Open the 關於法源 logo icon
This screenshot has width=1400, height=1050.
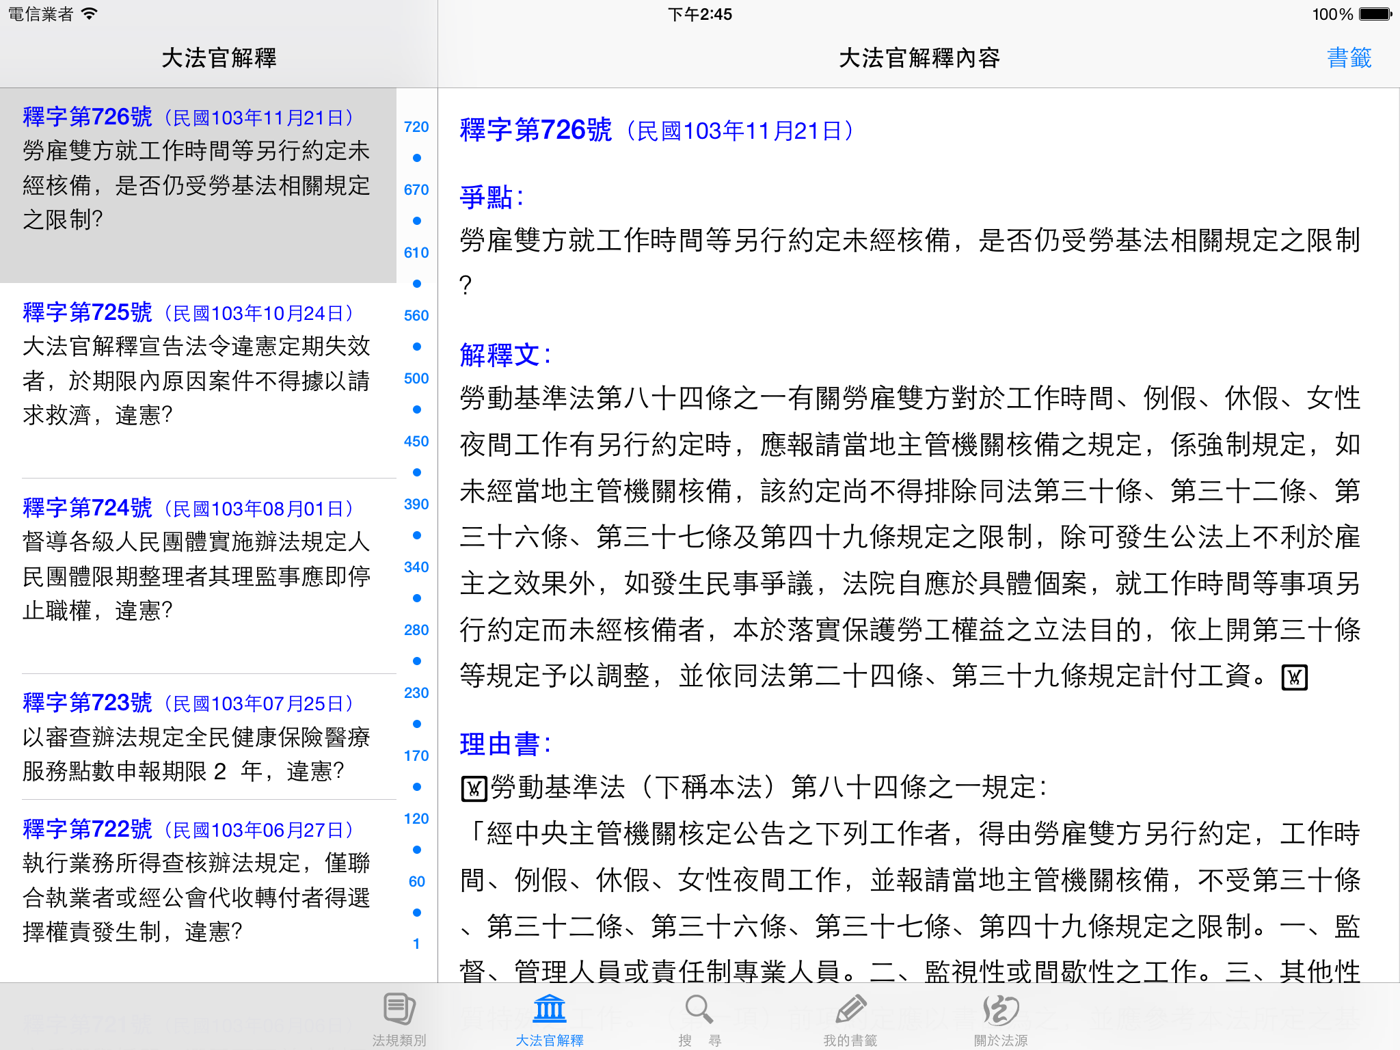[x=1000, y=1009]
